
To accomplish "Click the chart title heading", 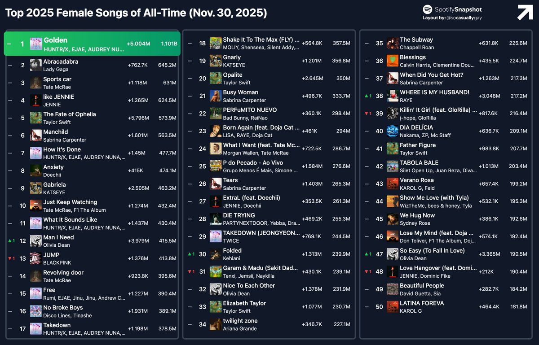I will click(136, 13).
